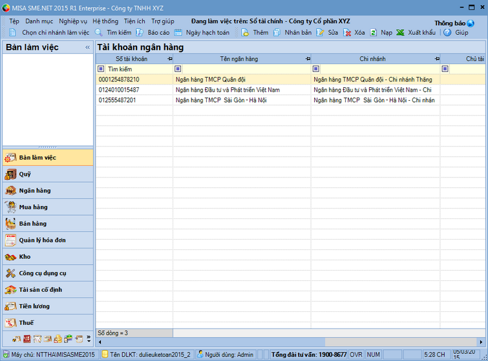
Task: Toggle pin on Số tài khoản column
Action: click(169, 59)
